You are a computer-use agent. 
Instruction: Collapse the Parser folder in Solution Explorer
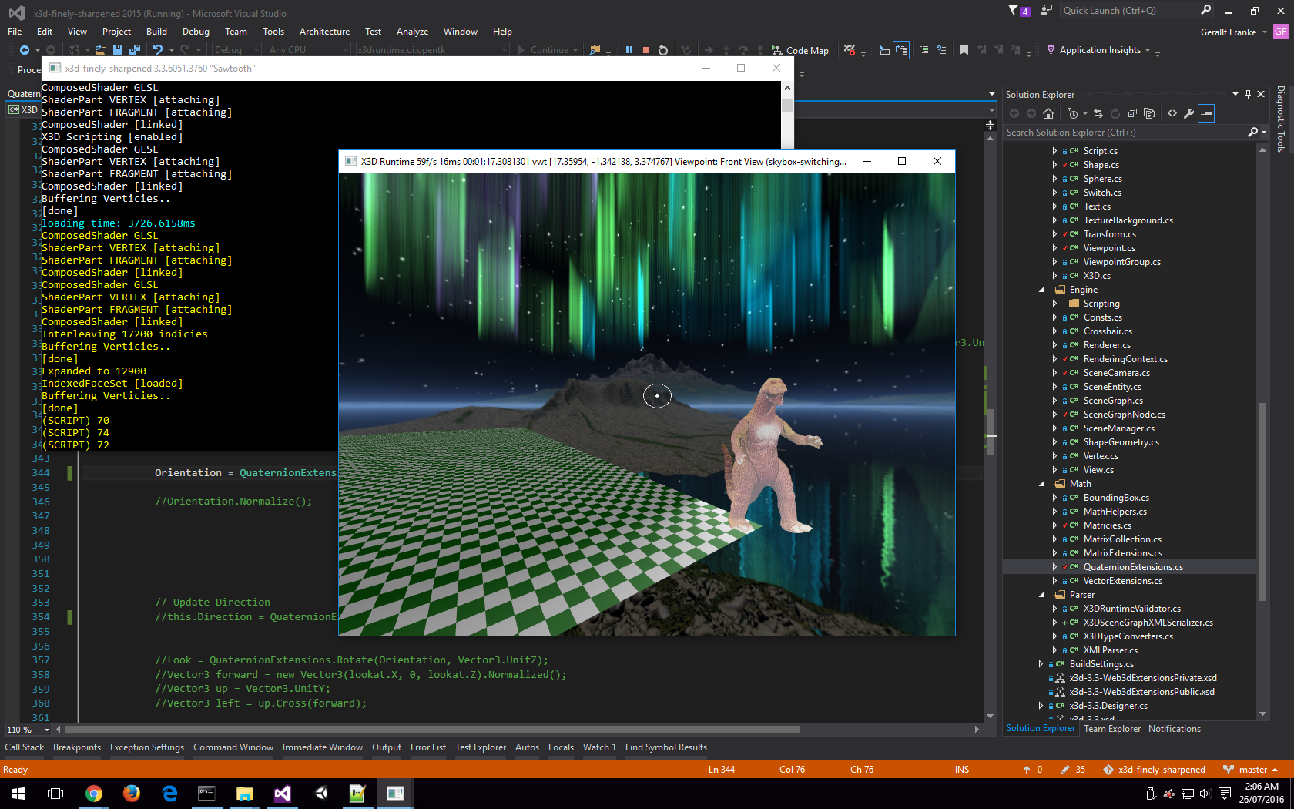click(1042, 595)
